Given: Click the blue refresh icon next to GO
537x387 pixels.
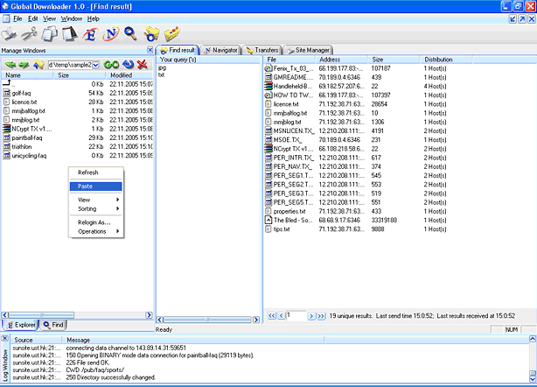Looking at the screenshot, I should 128,65.
